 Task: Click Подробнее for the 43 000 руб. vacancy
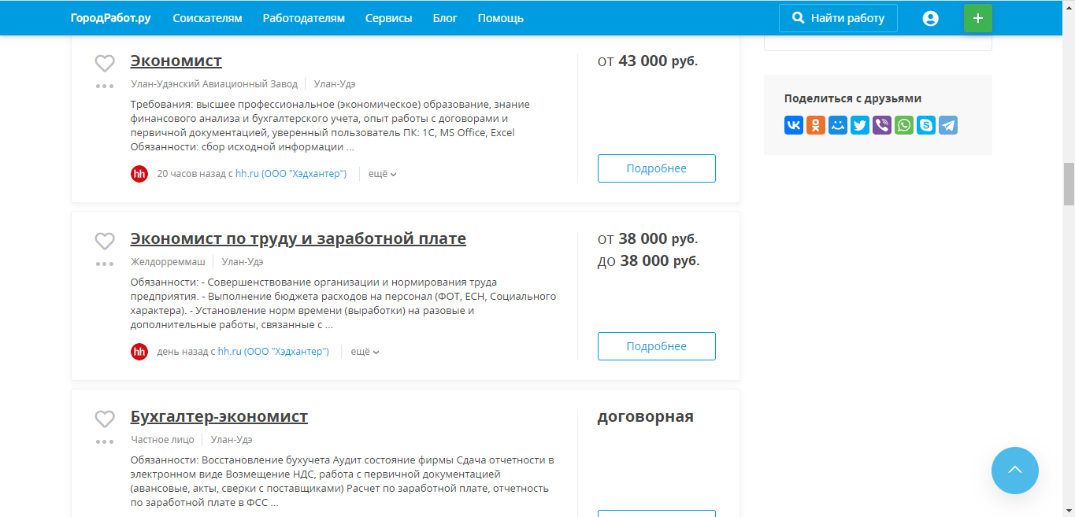tap(656, 168)
